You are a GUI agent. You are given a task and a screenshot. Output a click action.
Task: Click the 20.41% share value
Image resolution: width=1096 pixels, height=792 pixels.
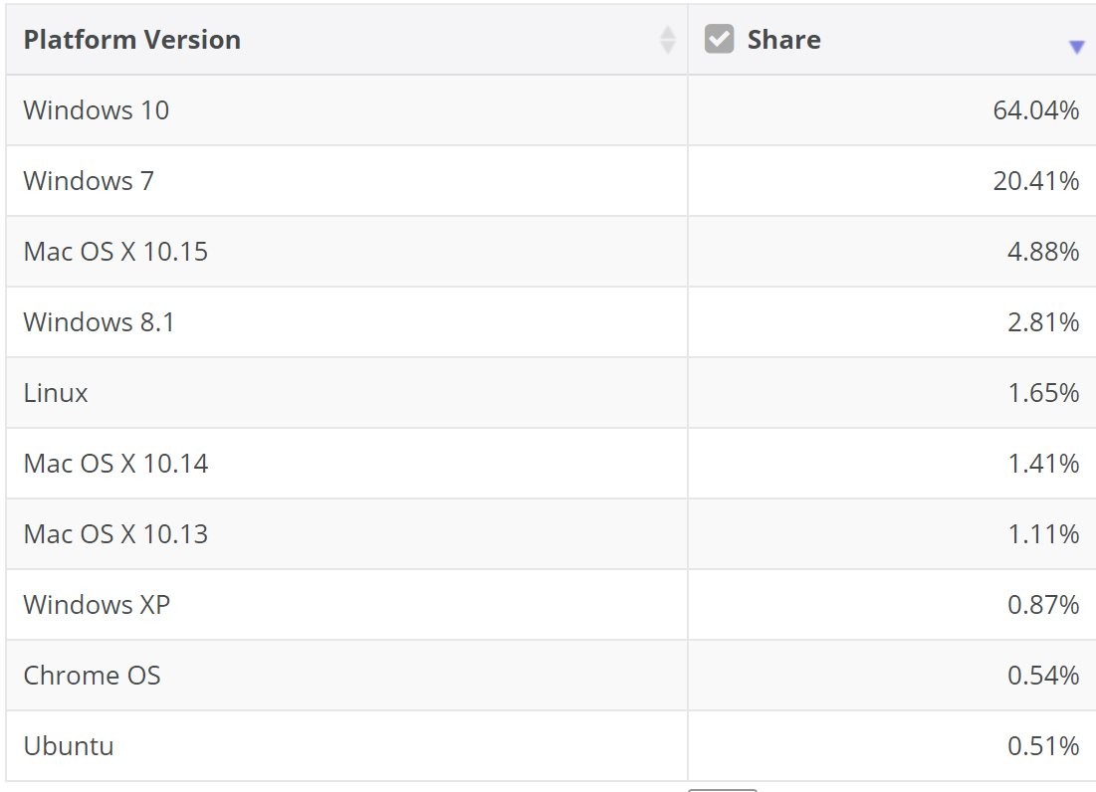click(x=1036, y=181)
